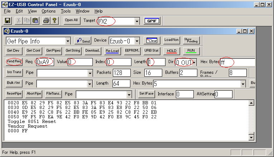
Task: Click the Re-Load button
Action: pos(112,51)
